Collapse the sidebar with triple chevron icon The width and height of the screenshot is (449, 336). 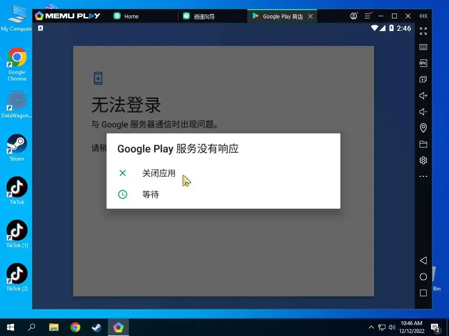[423, 16]
